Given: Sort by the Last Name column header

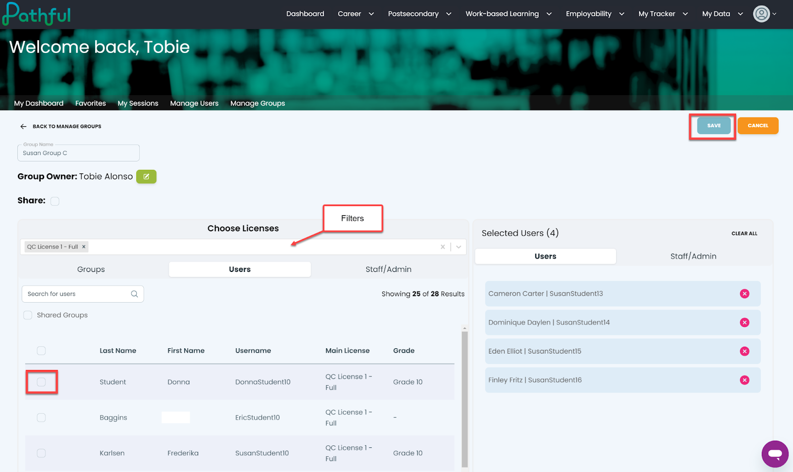Looking at the screenshot, I should pyautogui.click(x=118, y=351).
